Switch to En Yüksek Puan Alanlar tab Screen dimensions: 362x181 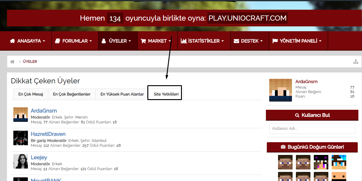(x=122, y=94)
